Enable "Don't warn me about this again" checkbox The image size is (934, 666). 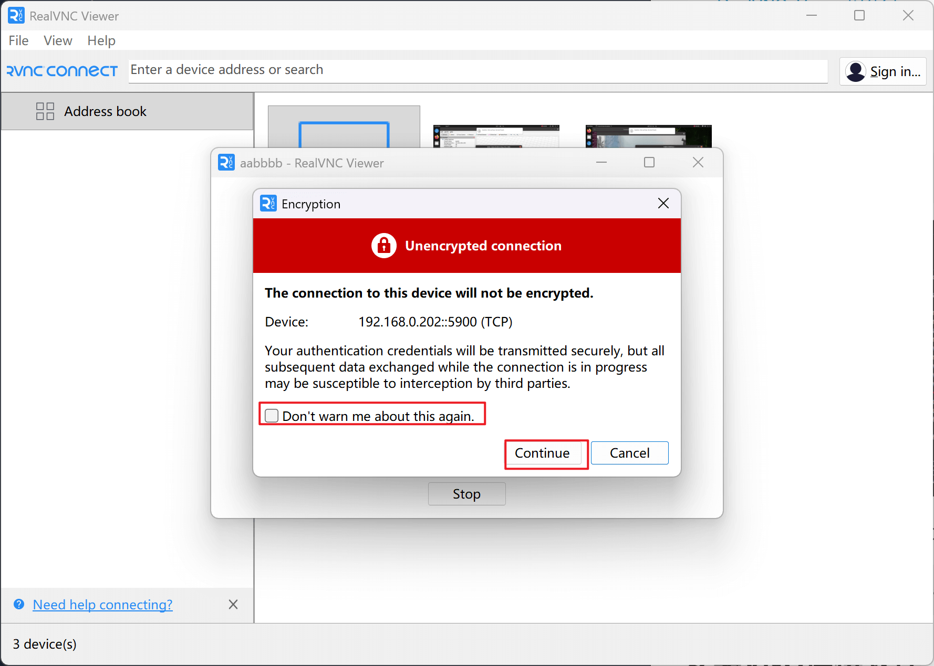click(x=272, y=416)
